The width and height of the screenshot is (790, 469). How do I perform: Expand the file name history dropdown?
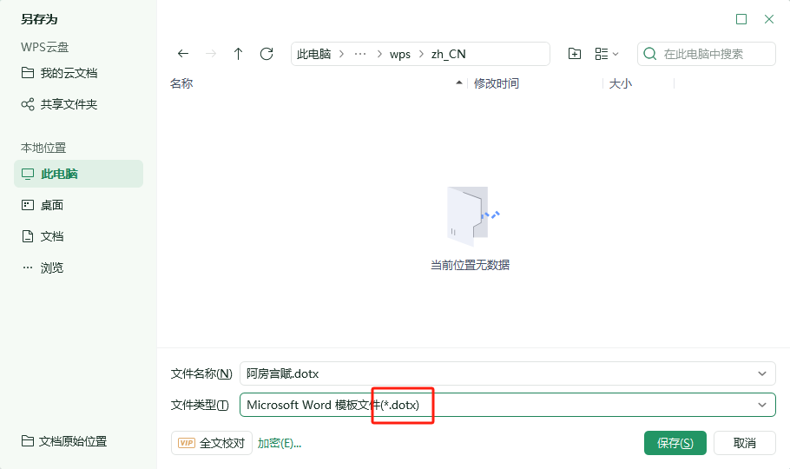click(x=762, y=373)
